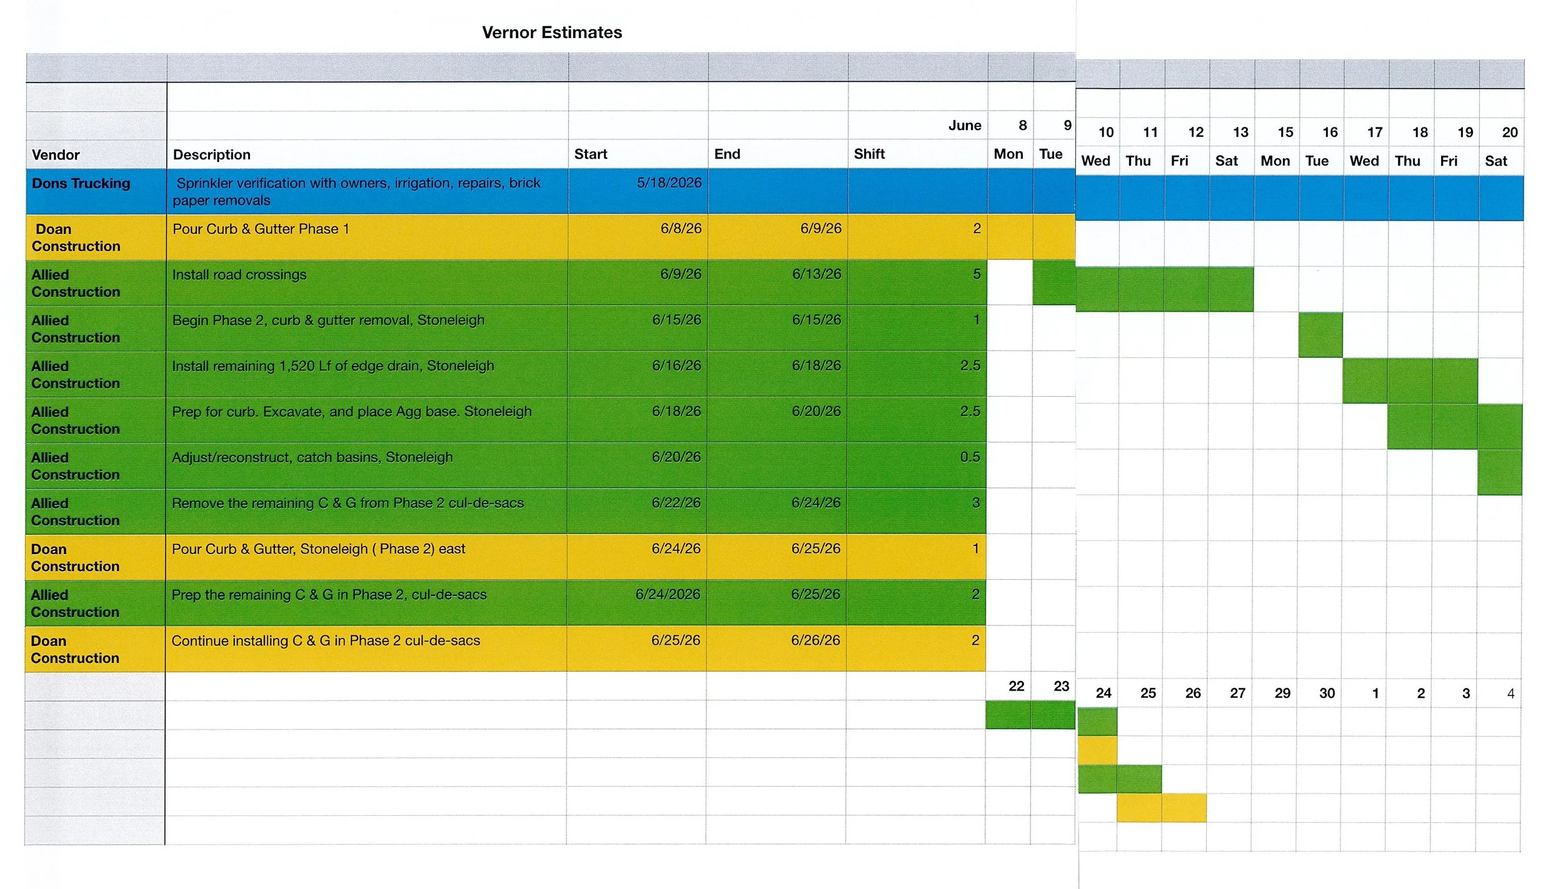Select shift value '0.5'
Screen dimensions: 1563x889
click(970, 457)
